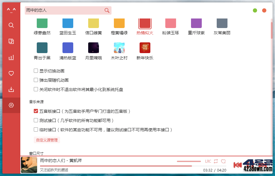Image resolution: width=275 pixels, height=176 pixels.
Task: Open search page from the sidebar magnifier
Action: [x=11, y=25]
